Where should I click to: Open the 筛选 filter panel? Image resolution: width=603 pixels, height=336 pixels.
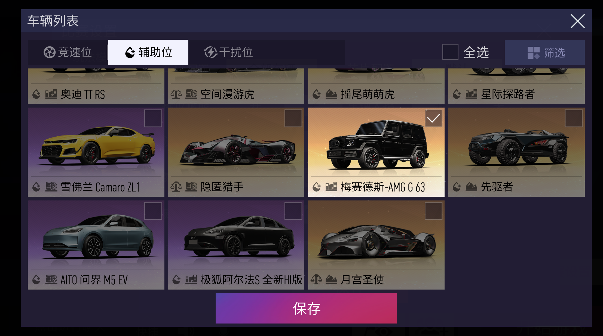tap(544, 52)
